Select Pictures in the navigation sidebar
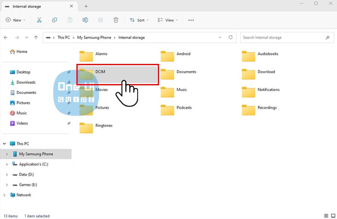 tap(23, 103)
